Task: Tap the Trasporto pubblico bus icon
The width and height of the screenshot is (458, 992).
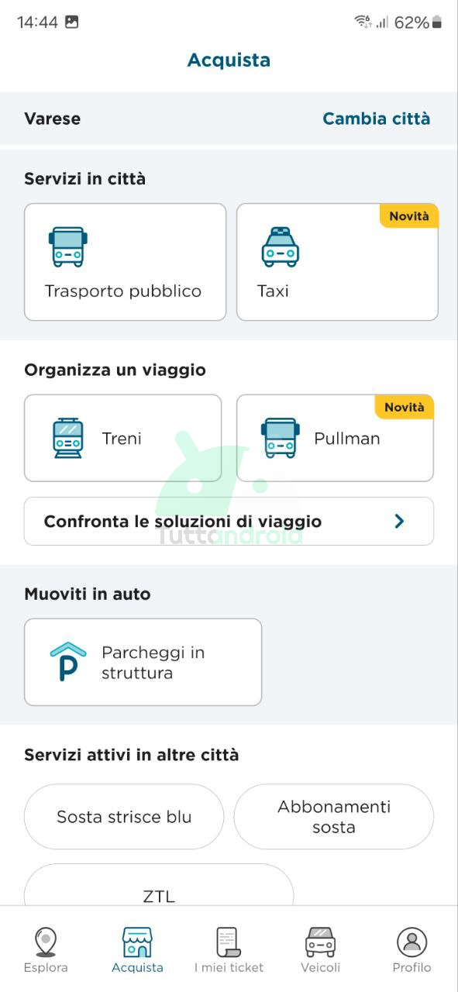Action: [67, 247]
